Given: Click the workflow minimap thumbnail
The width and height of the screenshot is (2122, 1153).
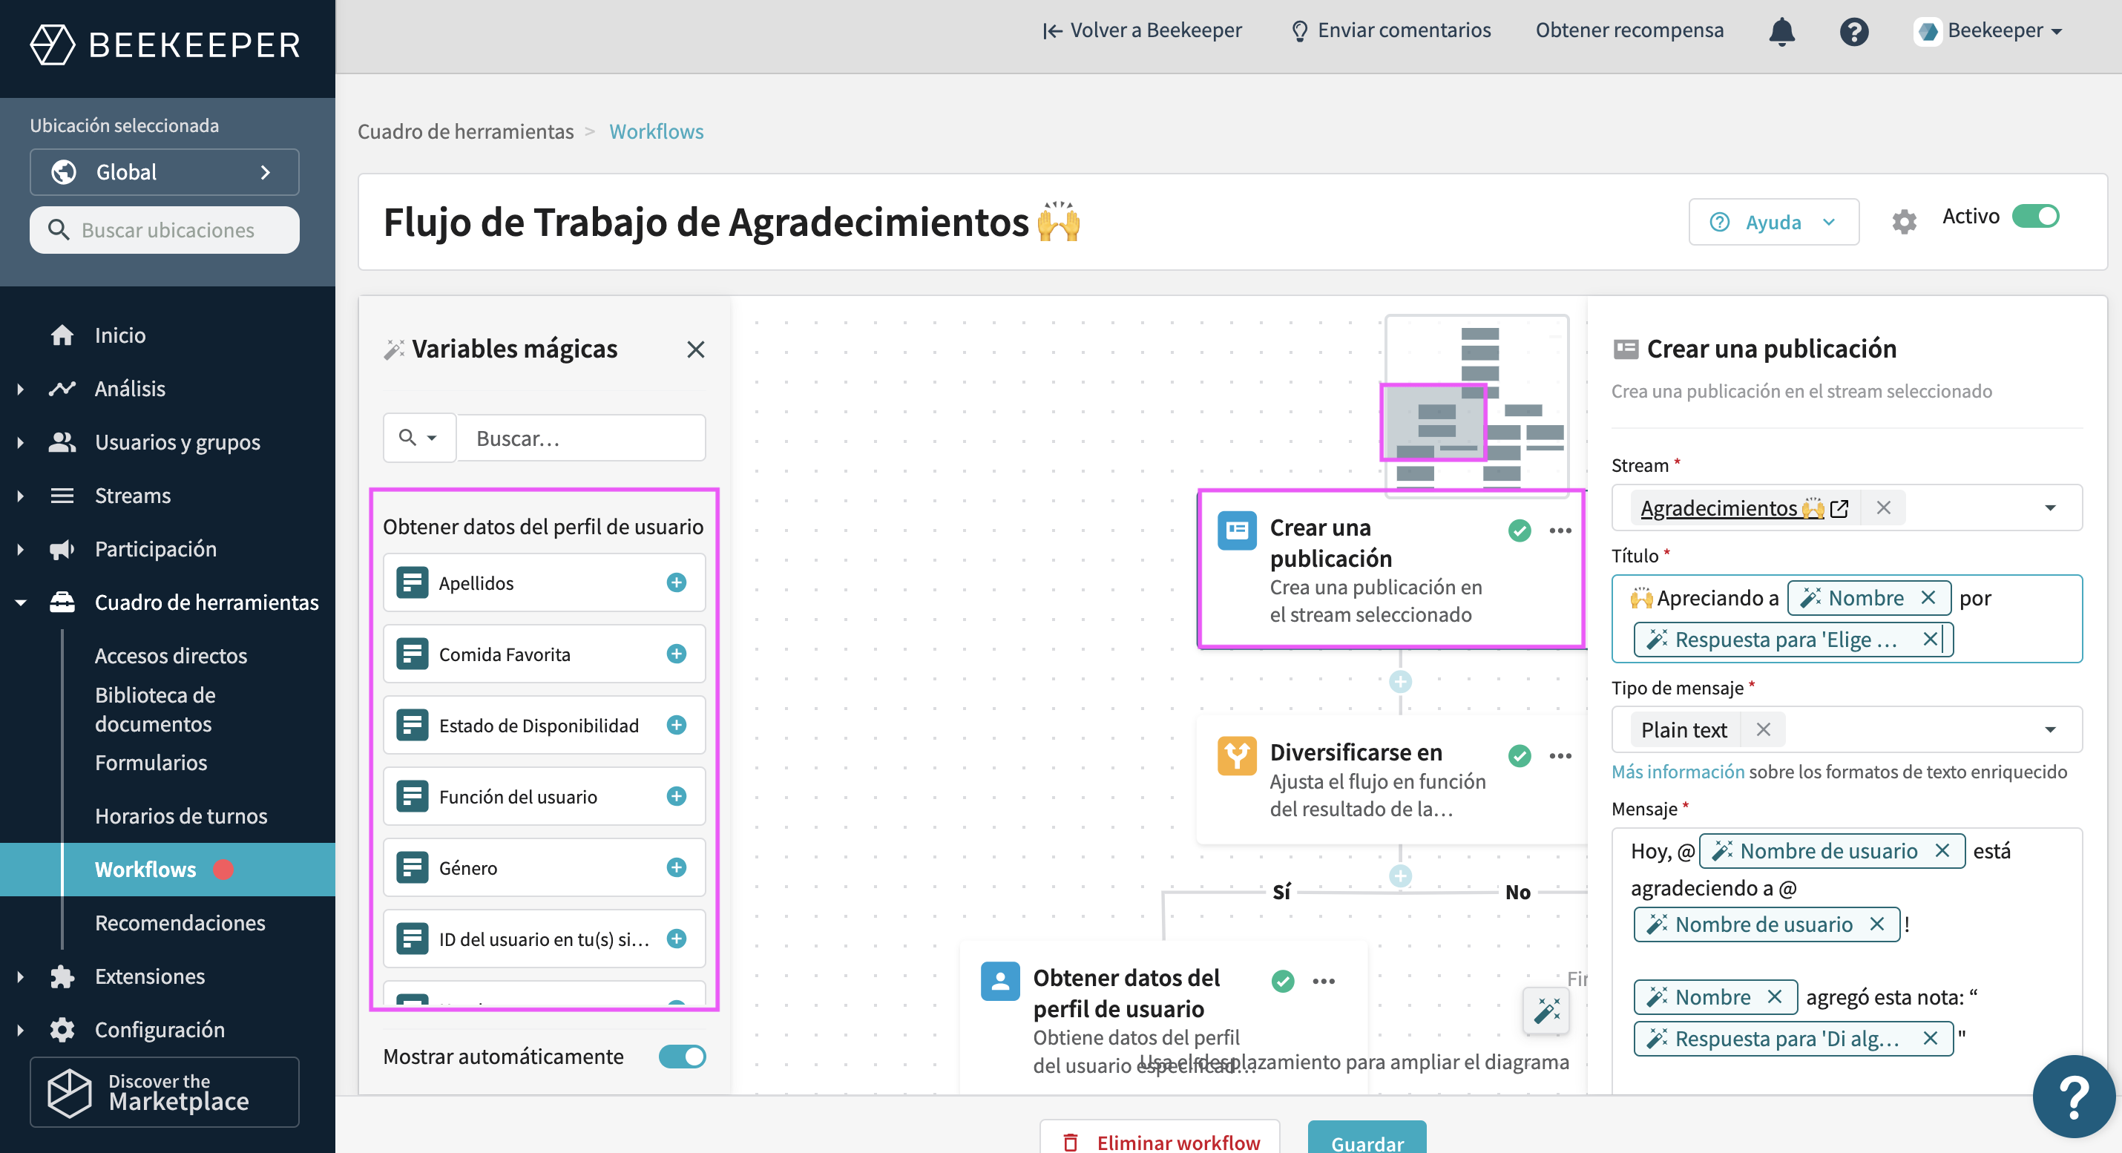Looking at the screenshot, I should 1476,405.
